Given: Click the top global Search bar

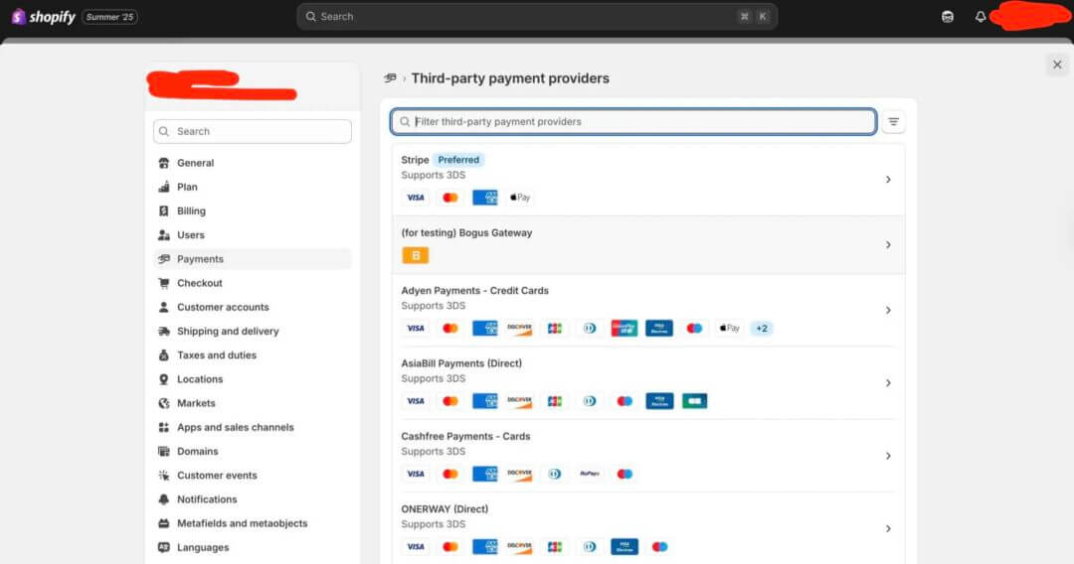Looking at the screenshot, I should [537, 17].
